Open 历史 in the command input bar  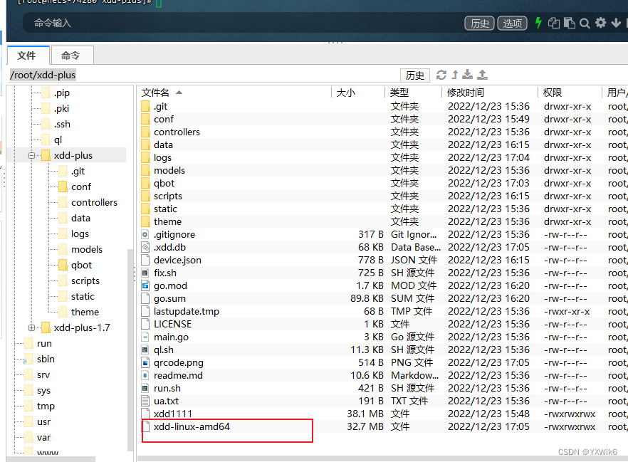pyautogui.click(x=479, y=23)
